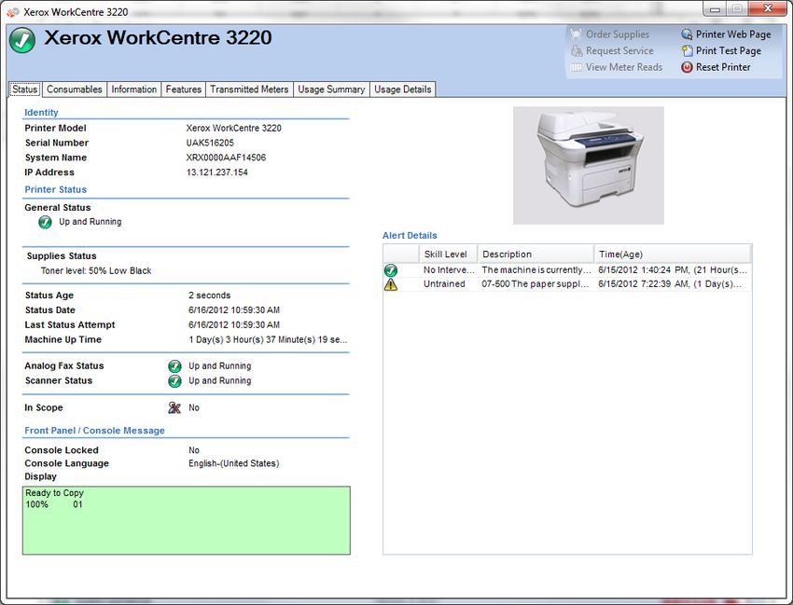Viewport: 793px width, 605px height.
Task: Click the 'Up and Running' General Status text
Action: click(90, 222)
